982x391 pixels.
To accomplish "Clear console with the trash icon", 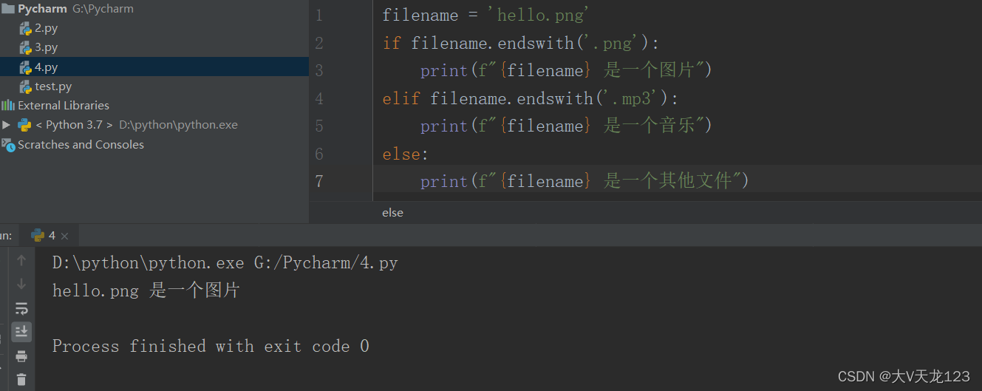I will (x=21, y=380).
